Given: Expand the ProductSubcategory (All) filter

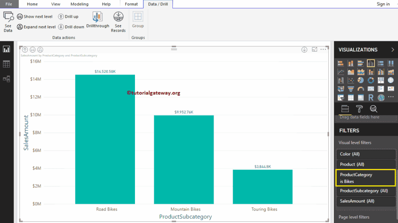Looking at the screenshot, I should coord(366,191).
